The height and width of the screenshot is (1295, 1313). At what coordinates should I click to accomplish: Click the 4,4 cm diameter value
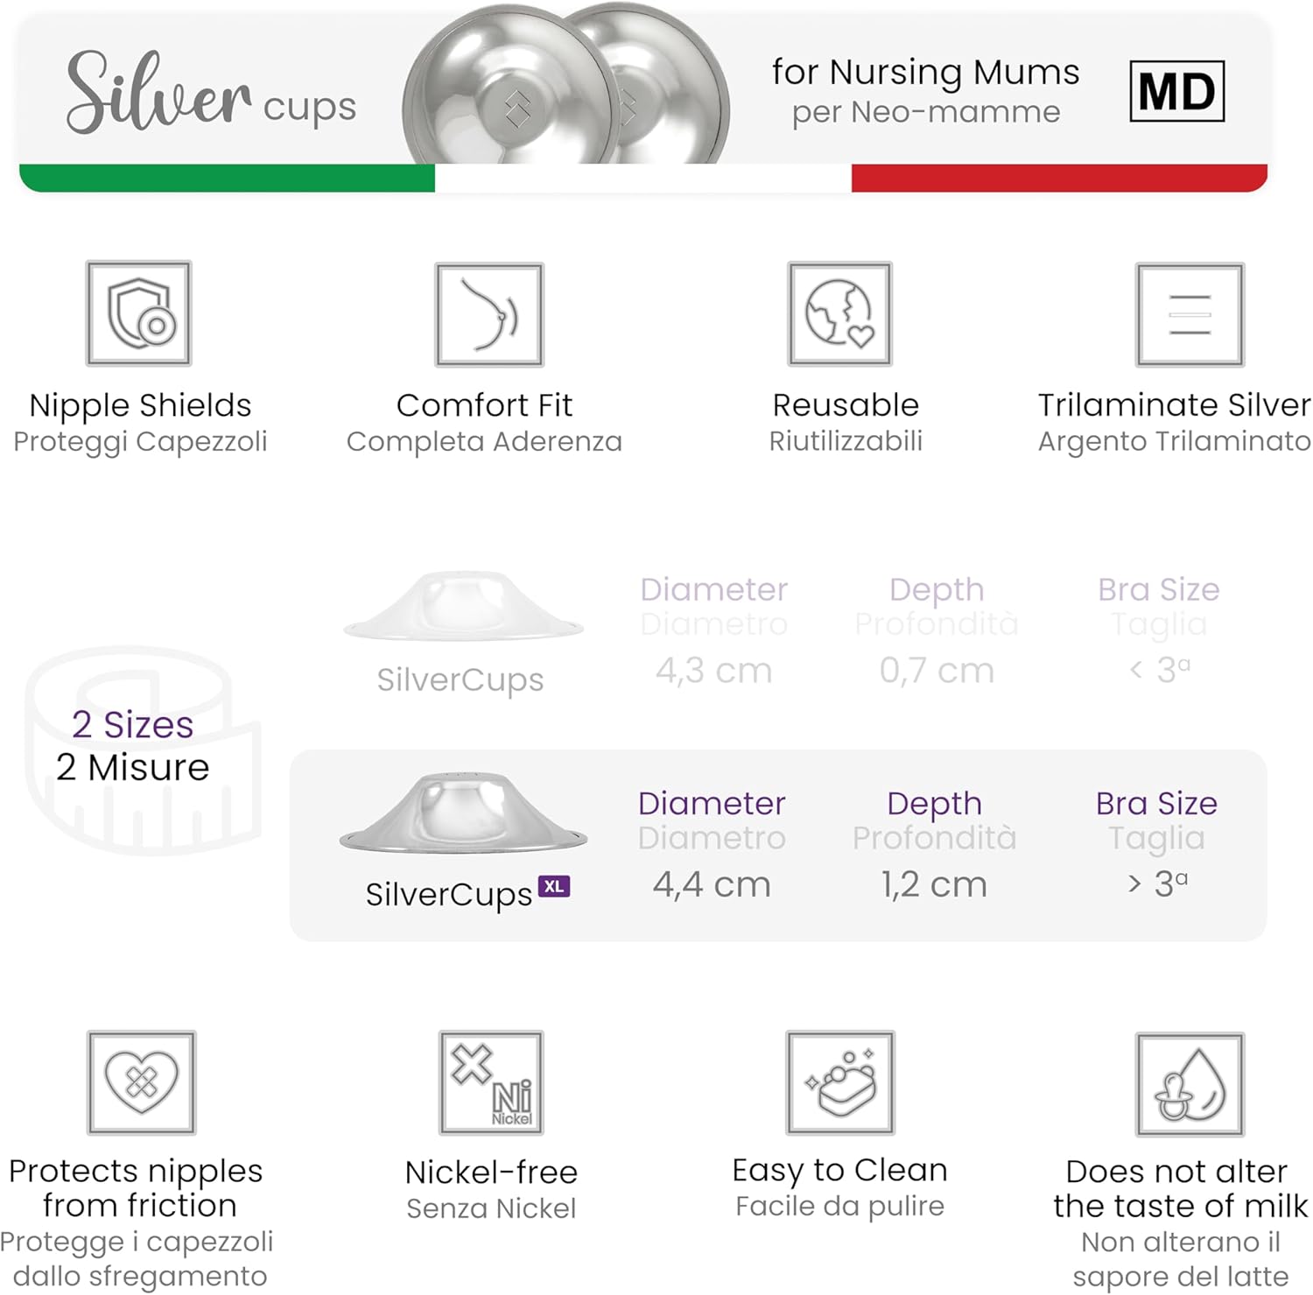tap(712, 884)
